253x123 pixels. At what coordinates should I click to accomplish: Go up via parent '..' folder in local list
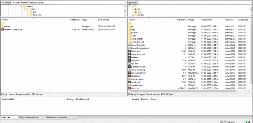3,23
